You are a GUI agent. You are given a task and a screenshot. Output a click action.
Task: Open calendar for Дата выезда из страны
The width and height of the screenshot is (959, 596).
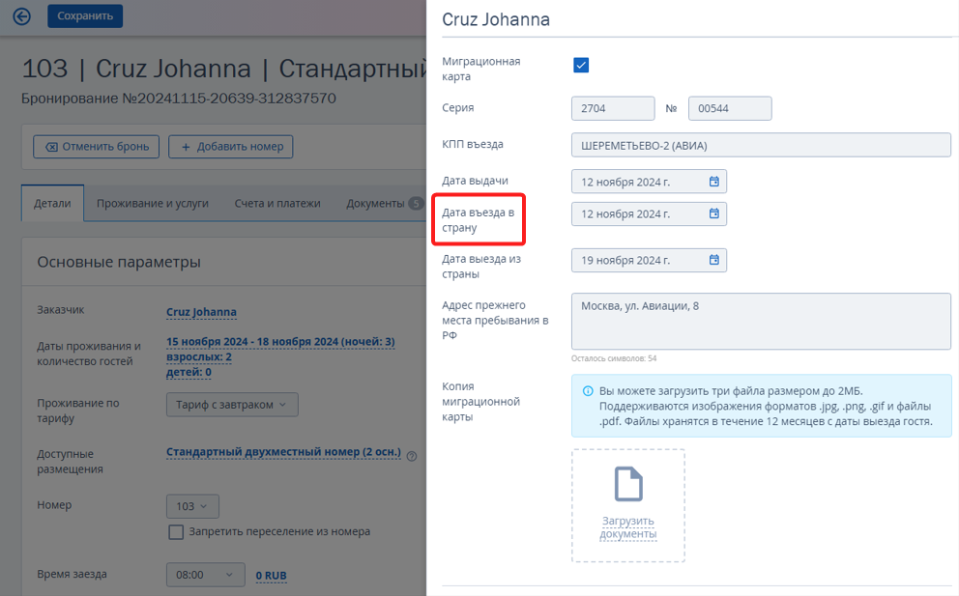coord(713,260)
